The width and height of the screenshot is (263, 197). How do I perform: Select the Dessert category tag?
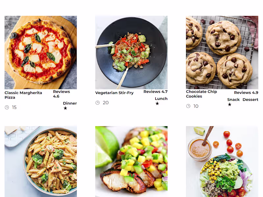click(251, 99)
